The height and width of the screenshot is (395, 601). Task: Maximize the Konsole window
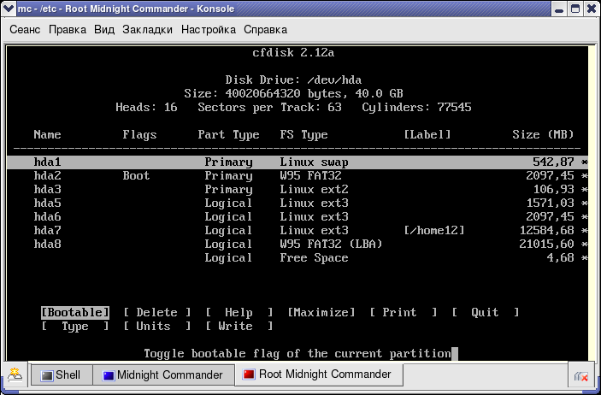pyautogui.click(x=575, y=9)
